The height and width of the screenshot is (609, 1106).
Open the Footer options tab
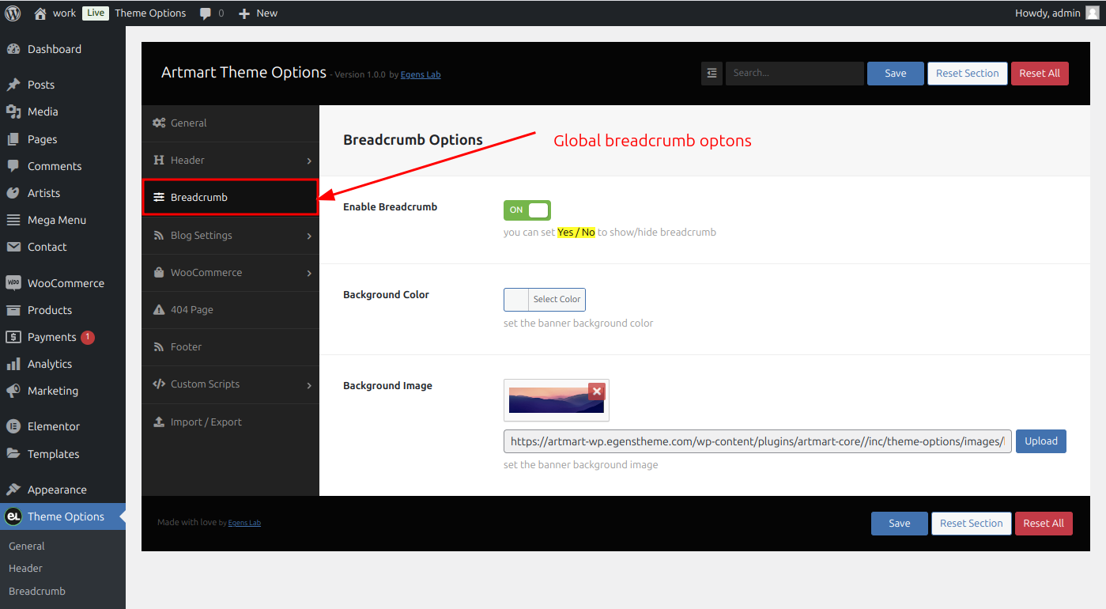click(231, 347)
